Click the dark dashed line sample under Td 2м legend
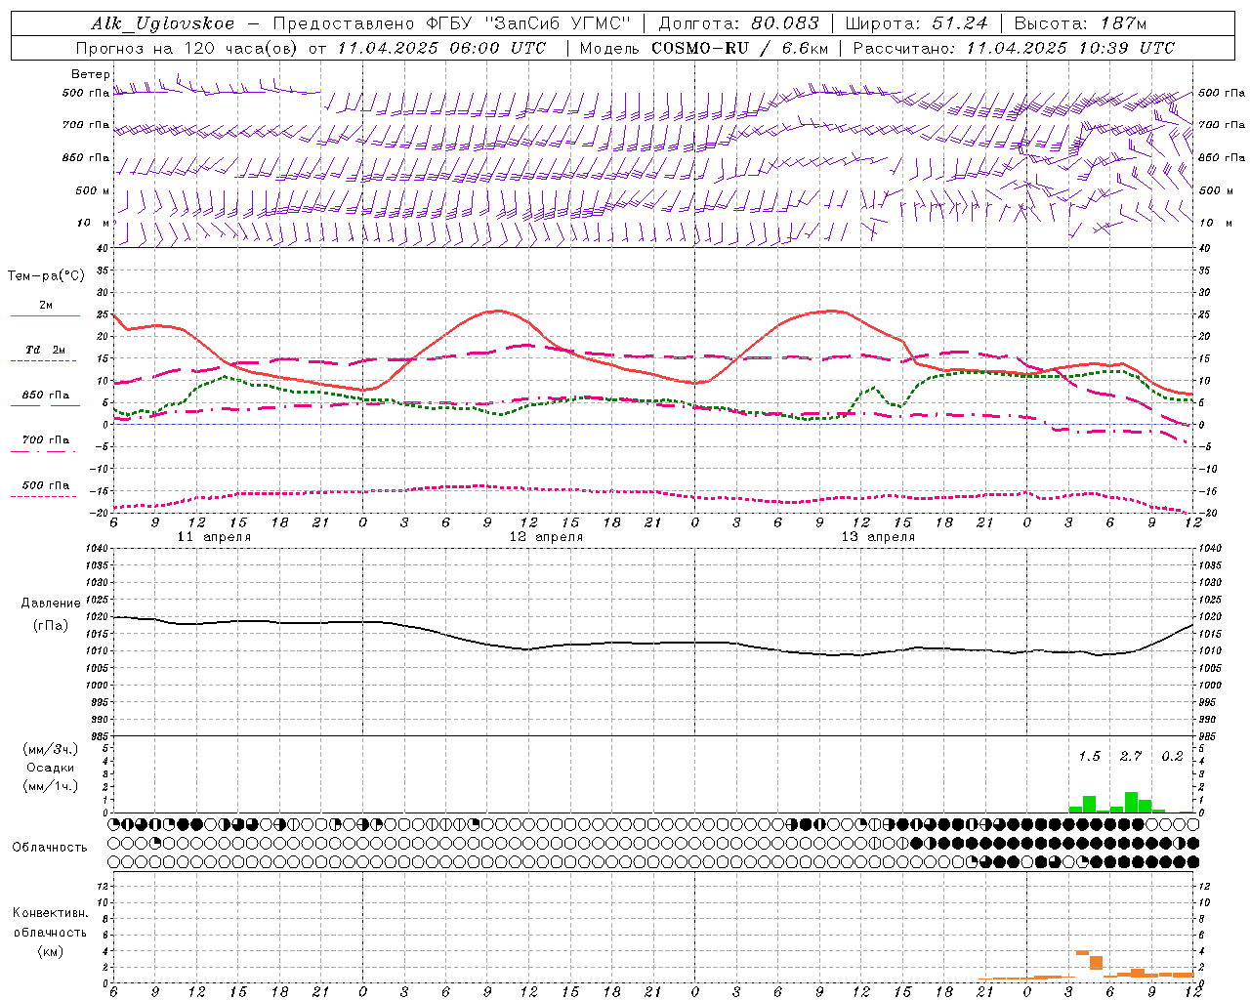1250x1000 pixels. [43, 360]
